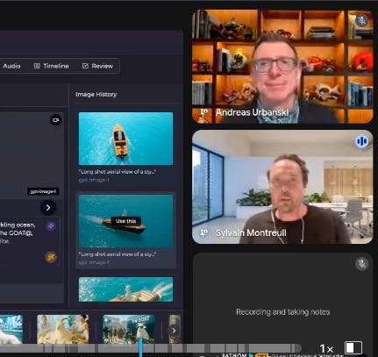
Task: Select Sylvain Montreuil's video tile
Action: click(282, 187)
